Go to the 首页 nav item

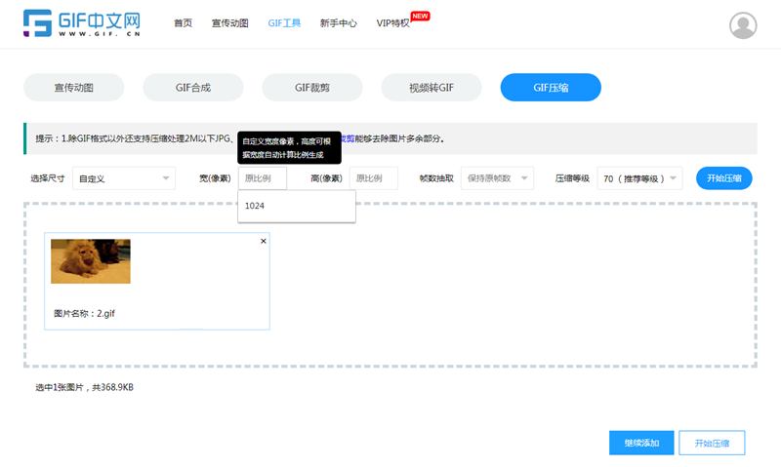183,23
